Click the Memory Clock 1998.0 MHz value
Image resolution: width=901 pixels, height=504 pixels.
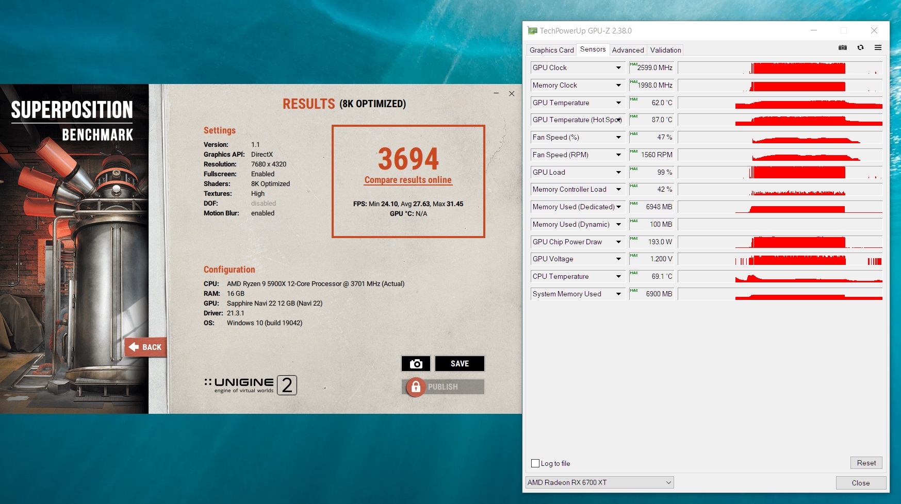(x=651, y=86)
